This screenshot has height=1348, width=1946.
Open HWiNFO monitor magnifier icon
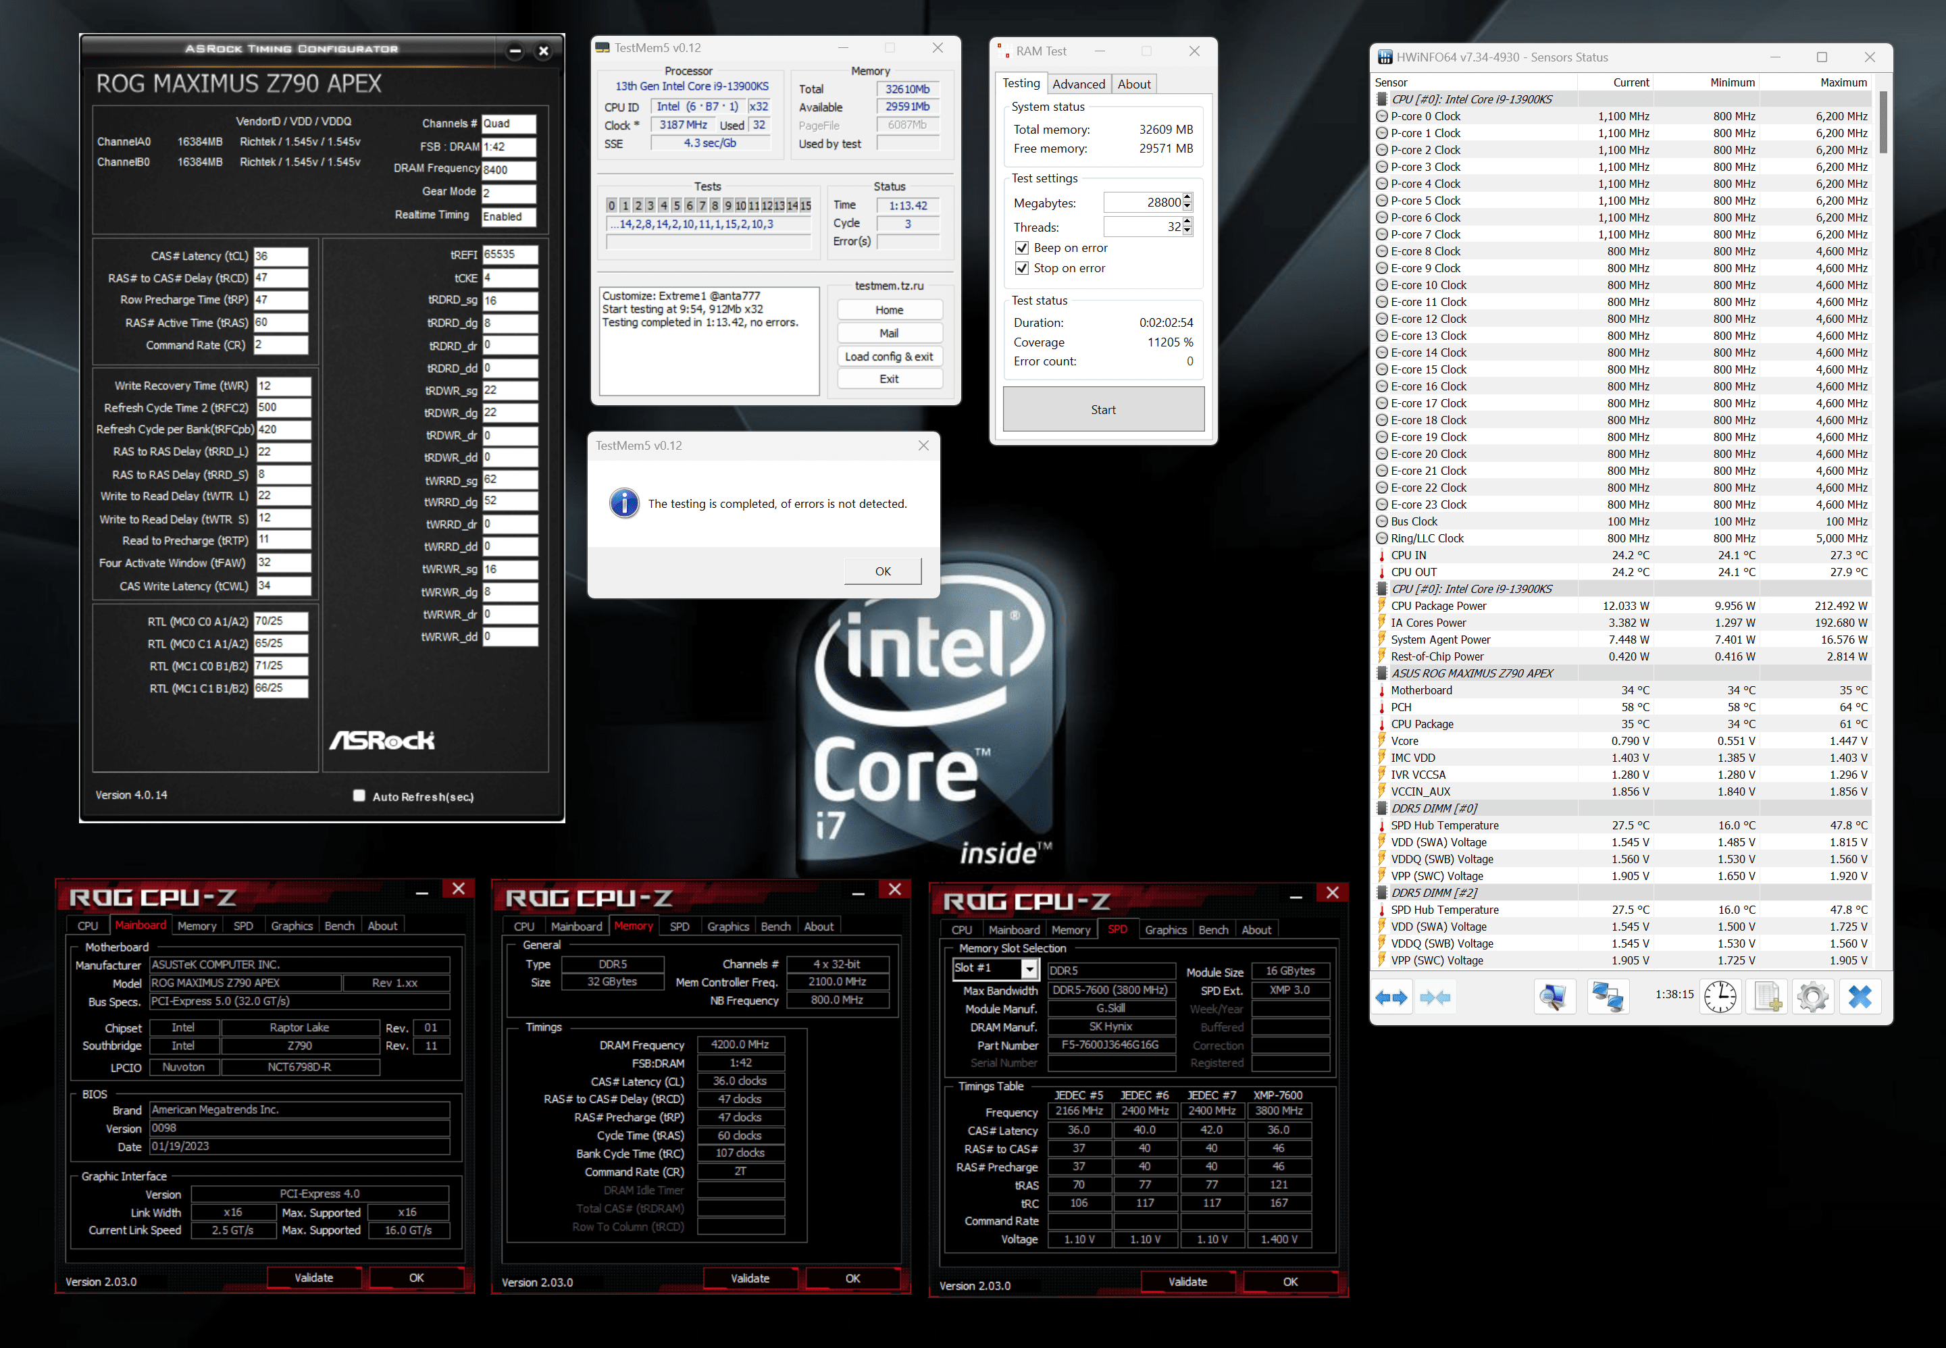click(x=1554, y=997)
